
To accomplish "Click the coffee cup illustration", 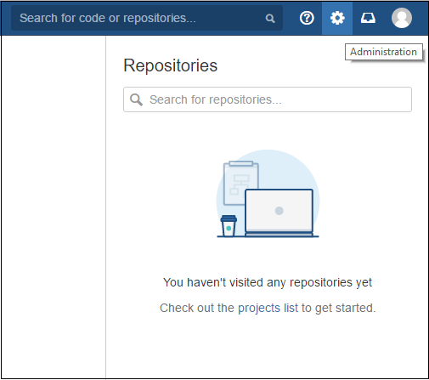I will pos(229,225).
